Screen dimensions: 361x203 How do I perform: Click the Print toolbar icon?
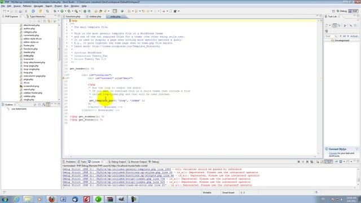click(20, 11)
